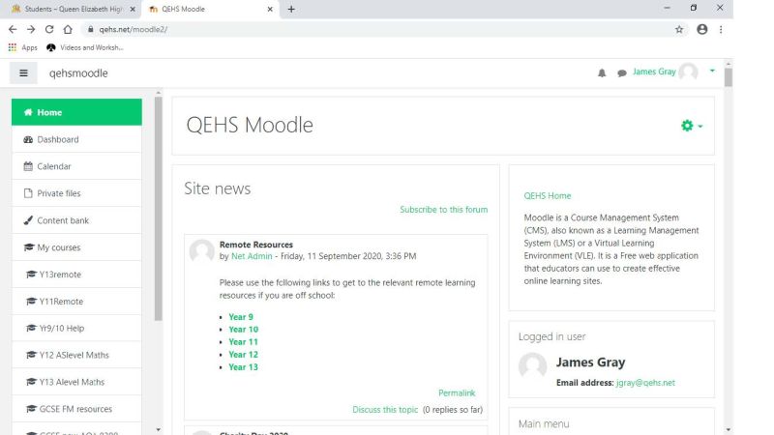Open a new browser tab
This screenshot has width=774, height=435.
[291, 9]
